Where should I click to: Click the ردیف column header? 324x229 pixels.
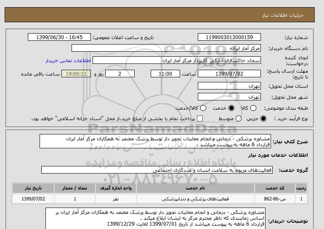[301, 188]
